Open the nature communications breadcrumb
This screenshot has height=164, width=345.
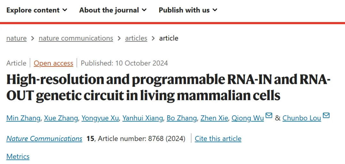coord(76,38)
